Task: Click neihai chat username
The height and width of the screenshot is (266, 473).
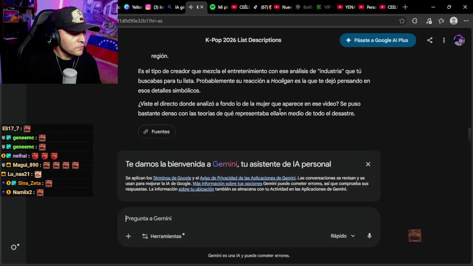Action: click(x=20, y=156)
